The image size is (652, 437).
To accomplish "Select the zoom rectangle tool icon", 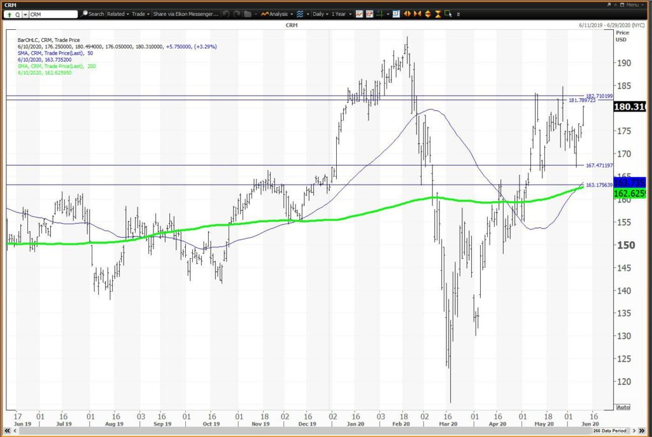I will pyautogui.click(x=448, y=14).
